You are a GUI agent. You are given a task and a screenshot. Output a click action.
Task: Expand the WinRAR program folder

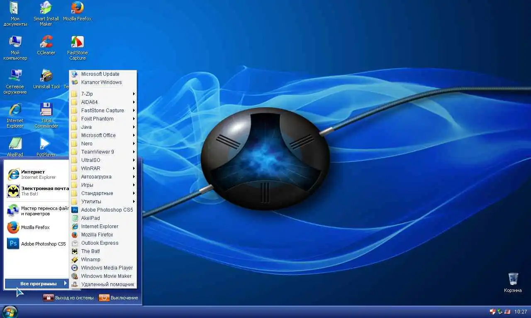click(103, 169)
